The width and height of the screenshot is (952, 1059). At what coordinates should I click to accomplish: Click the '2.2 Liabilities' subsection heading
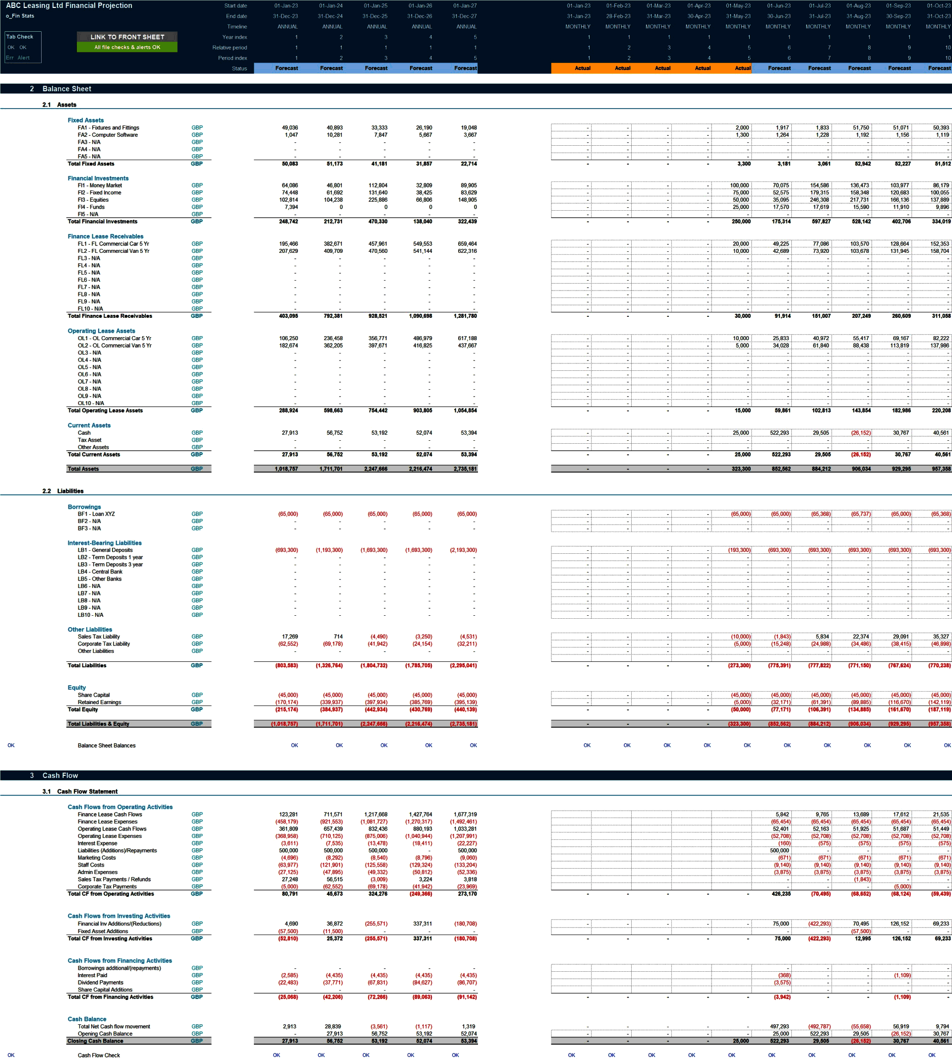tap(63, 491)
